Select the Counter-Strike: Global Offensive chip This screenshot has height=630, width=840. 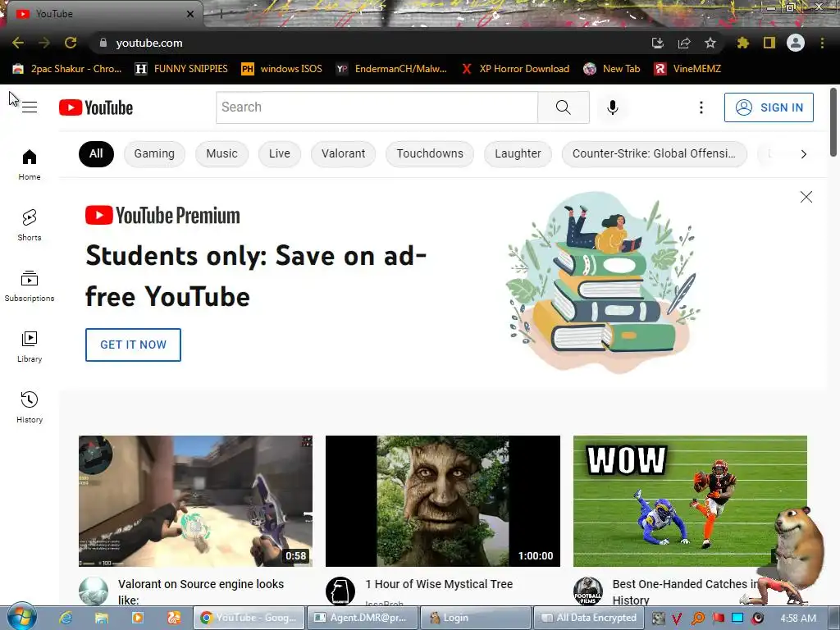tap(654, 153)
